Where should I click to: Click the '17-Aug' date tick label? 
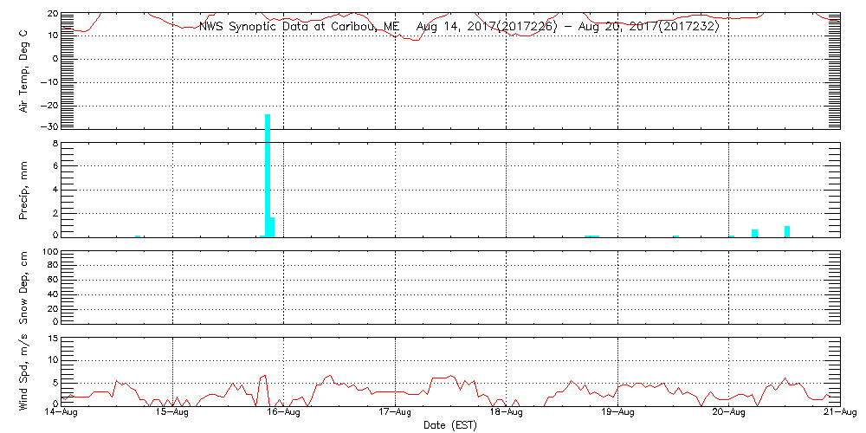395,413
